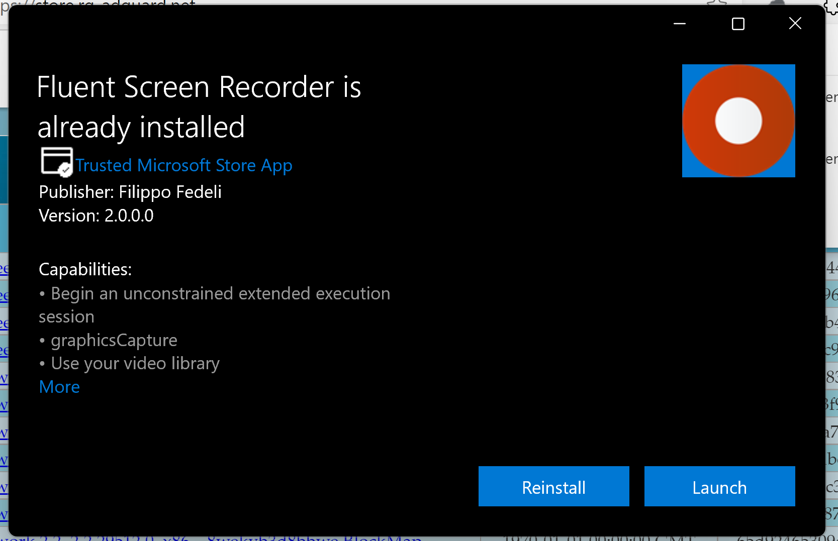
Task: Click the Reinstall button
Action: [x=553, y=486]
